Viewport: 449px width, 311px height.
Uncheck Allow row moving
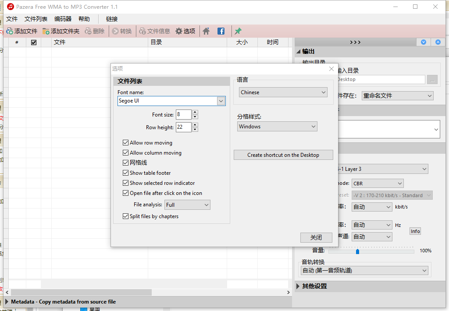point(126,143)
